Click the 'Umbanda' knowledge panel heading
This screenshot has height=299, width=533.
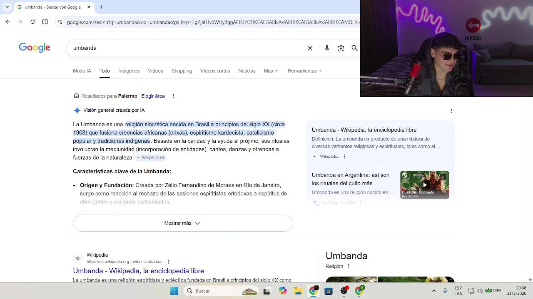click(346, 256)
